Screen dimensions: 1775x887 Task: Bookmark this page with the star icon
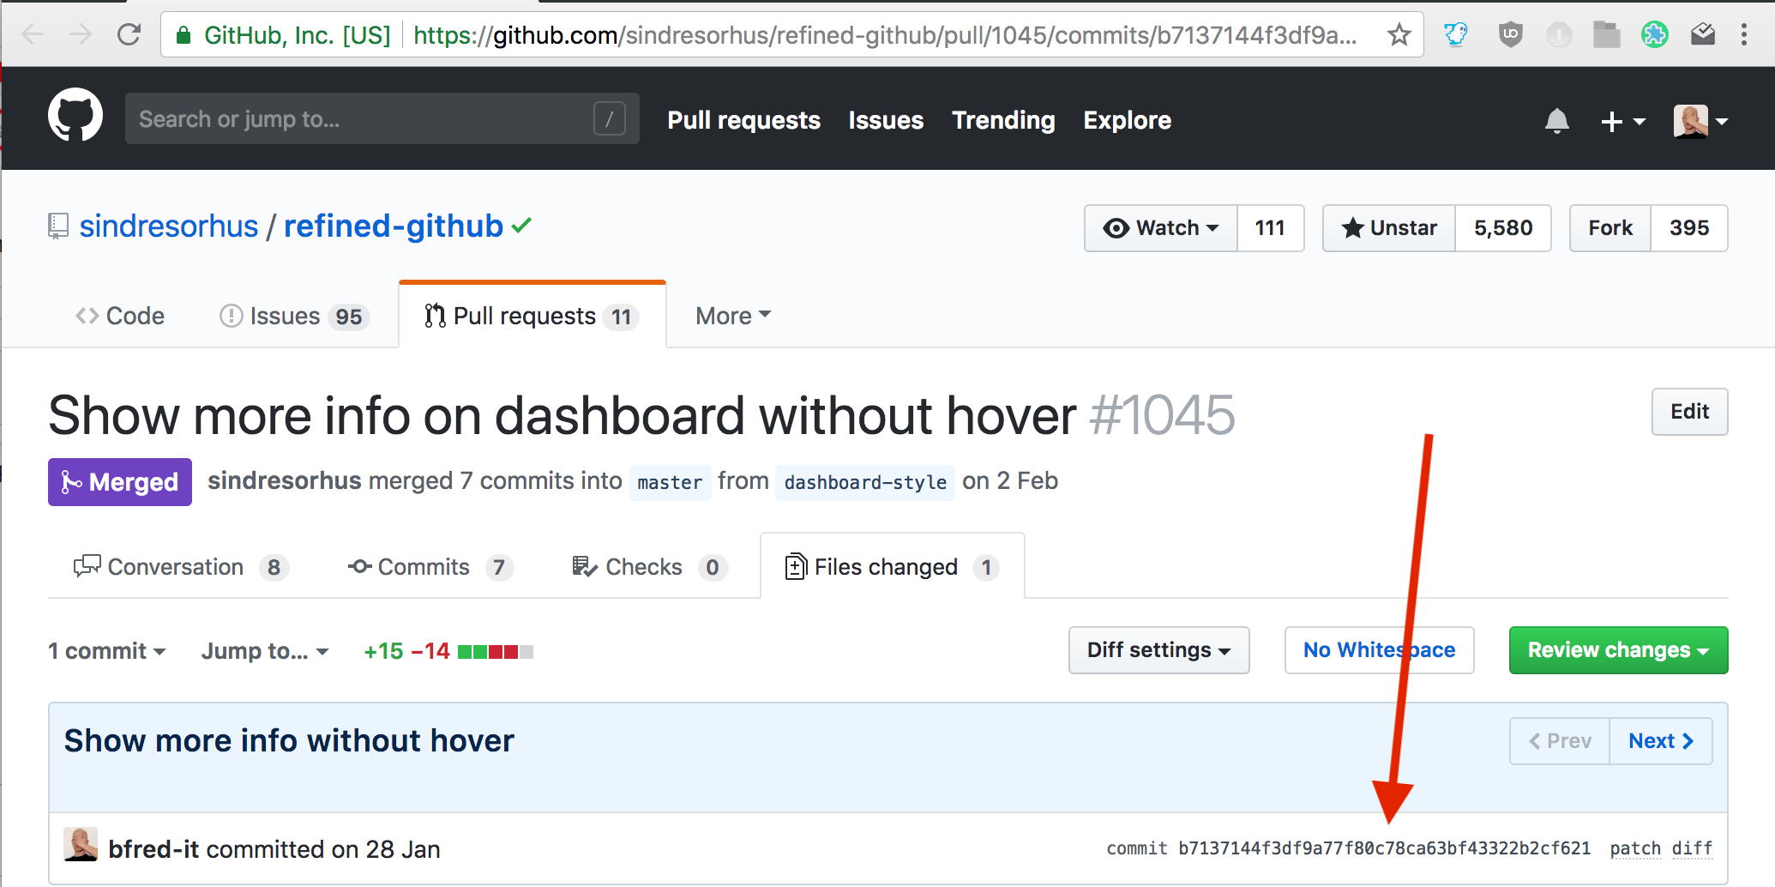point(1399,35)
